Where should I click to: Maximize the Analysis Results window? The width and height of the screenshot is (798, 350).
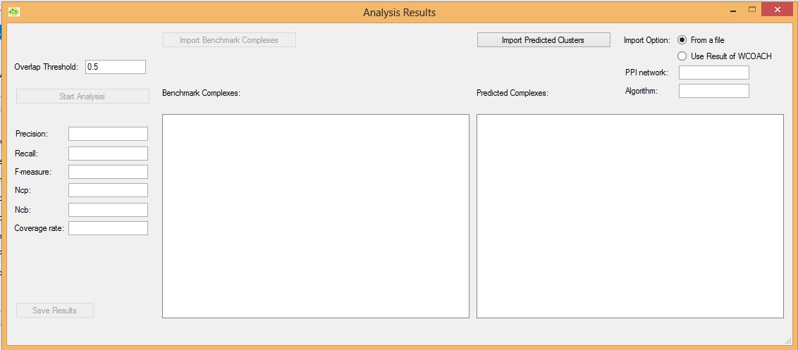(x=751, y=10)
